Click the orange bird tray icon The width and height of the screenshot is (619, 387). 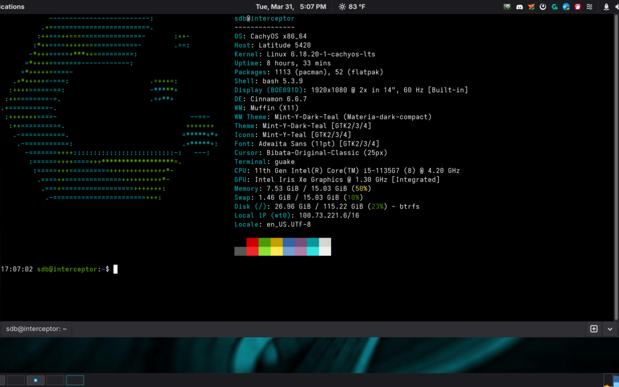[531, 7]
